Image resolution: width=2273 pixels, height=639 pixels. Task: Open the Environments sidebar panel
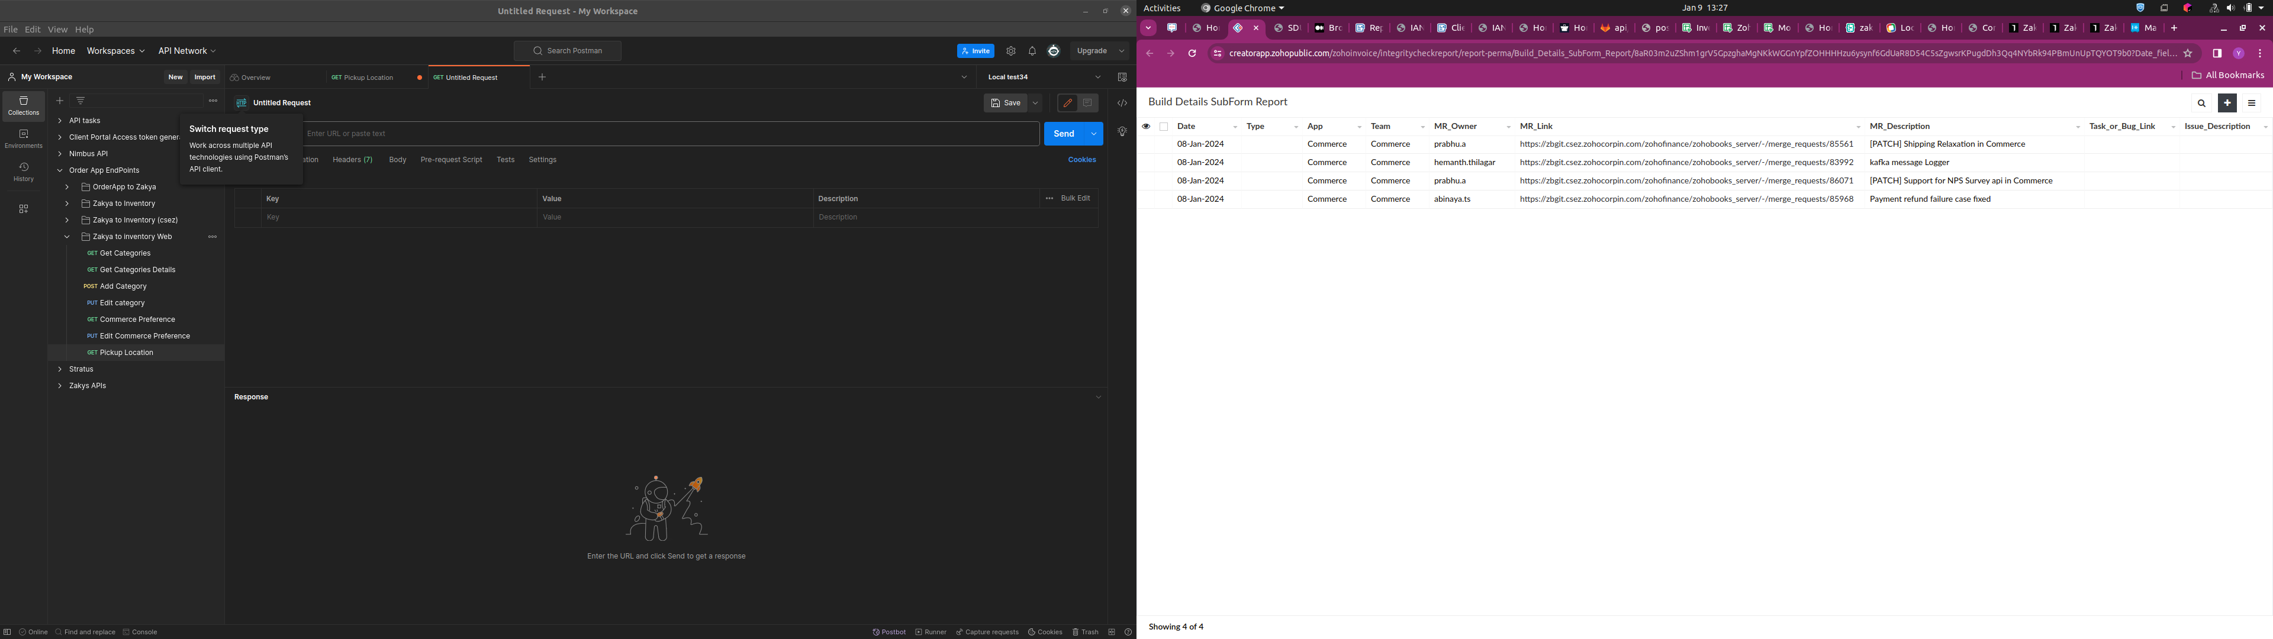23,138
